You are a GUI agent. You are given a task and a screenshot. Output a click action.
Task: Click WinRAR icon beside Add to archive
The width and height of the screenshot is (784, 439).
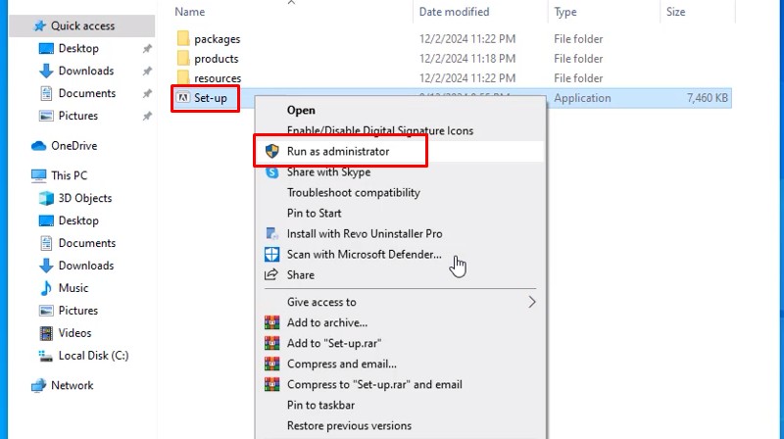pos(271,322)
